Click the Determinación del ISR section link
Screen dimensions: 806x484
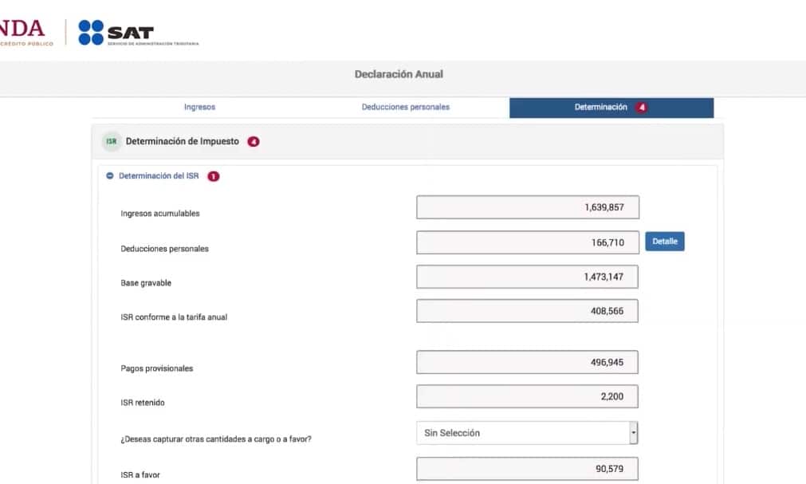pos(159,176)
